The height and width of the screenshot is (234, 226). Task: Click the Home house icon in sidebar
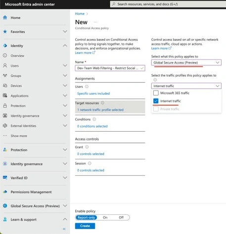pyautogui.click(x=5, y=17)
